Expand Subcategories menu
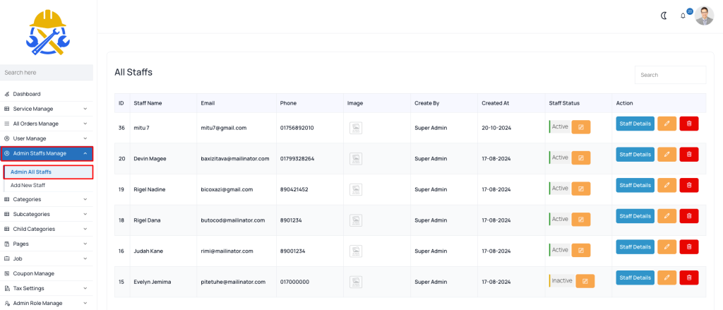This screenshot has height=310, width=723. coord(47,214)
